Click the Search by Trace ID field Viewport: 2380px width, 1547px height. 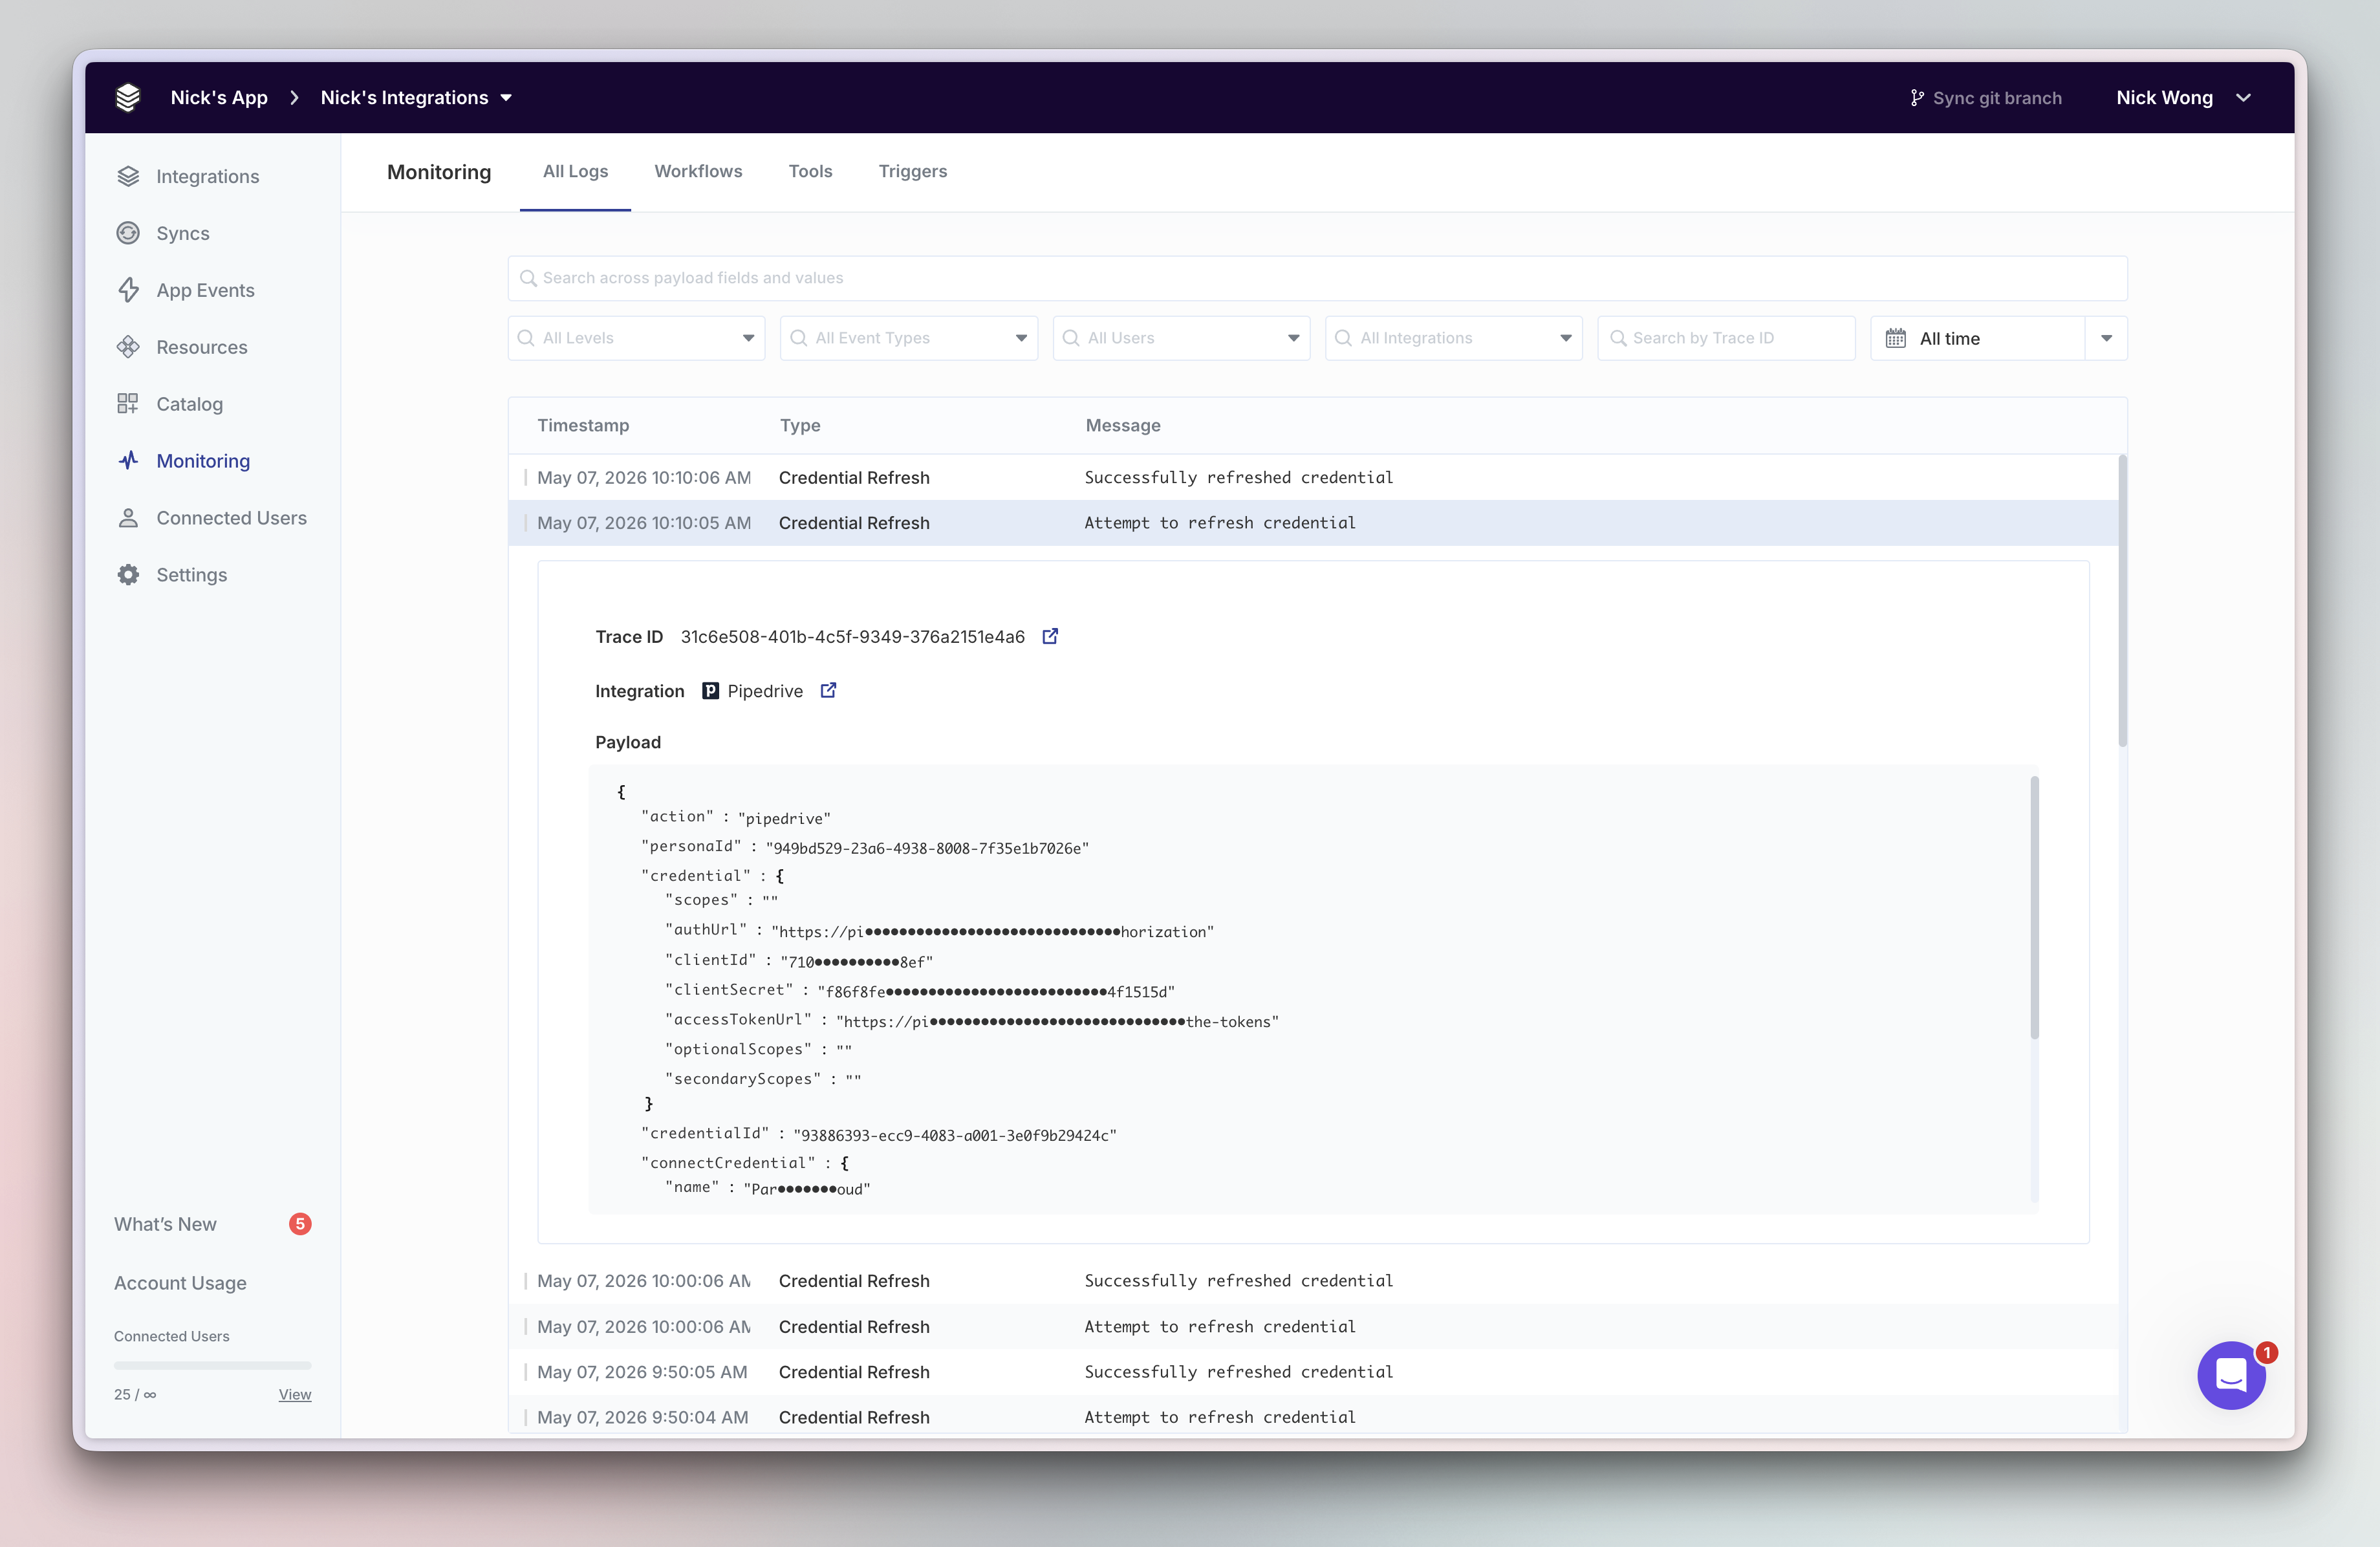1726,338
